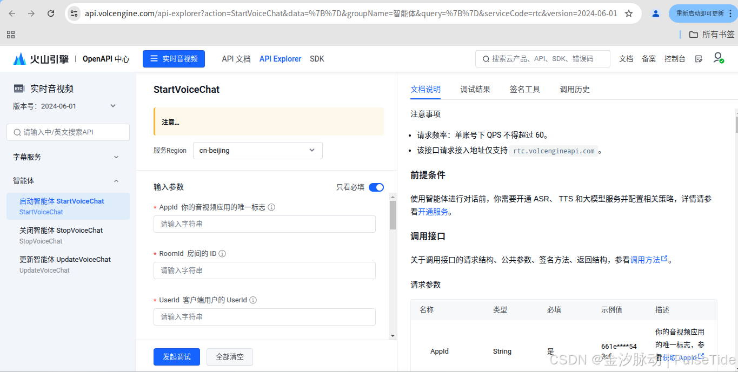Click the 火山引擎 logo
The width and height of the screenshot is (738, 372).
click(41, 59)
